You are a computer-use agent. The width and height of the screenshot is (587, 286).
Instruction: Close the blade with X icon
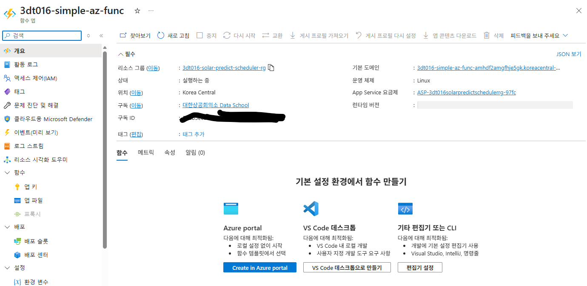pyautogui.click(x=578, y=11)
